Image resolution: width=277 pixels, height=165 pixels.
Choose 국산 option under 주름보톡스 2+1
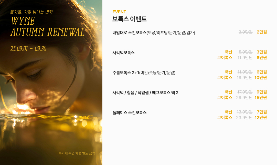(x=228, y=72)
